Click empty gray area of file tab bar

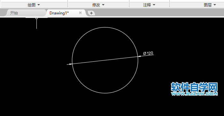pos(157,13)
